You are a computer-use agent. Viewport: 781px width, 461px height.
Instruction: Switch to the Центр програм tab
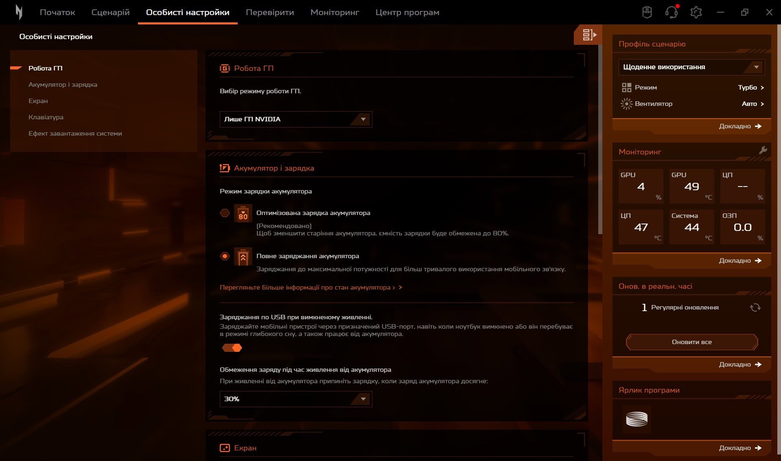point(407,12)
